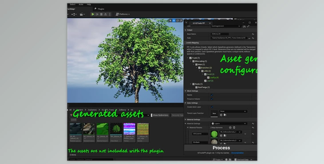The width and height of the screenshot is (324, 164).
Task: Open the Material Settings Layers dropdown
Action: (x=229, y=124)
